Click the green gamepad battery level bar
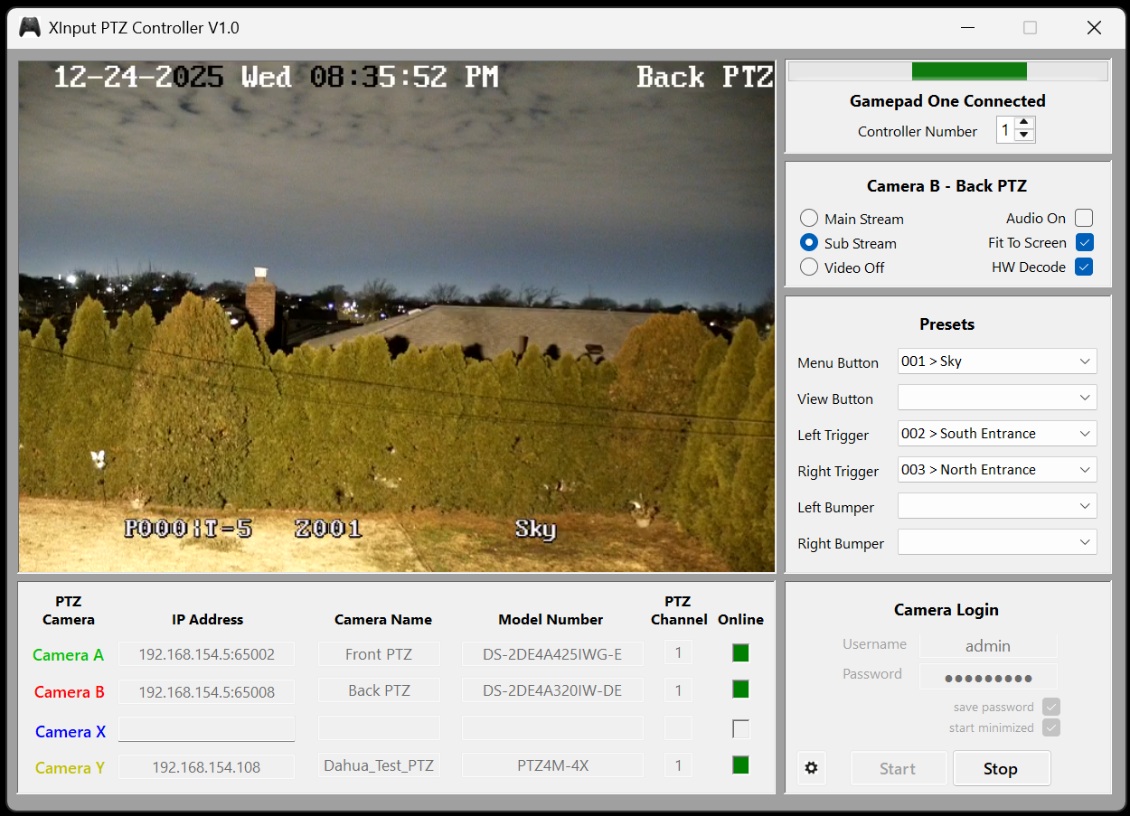The image size is (1130, 816). coord(969,70)
